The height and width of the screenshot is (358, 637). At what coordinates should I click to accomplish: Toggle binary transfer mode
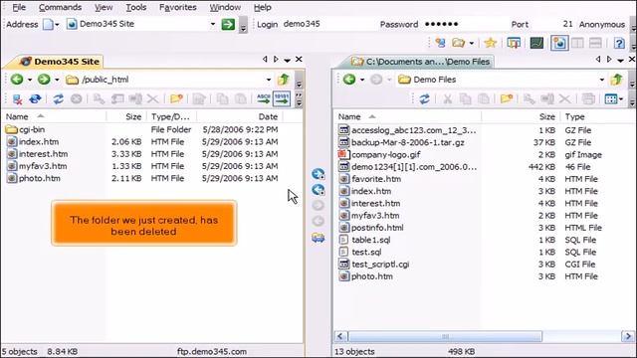[282, 98]
